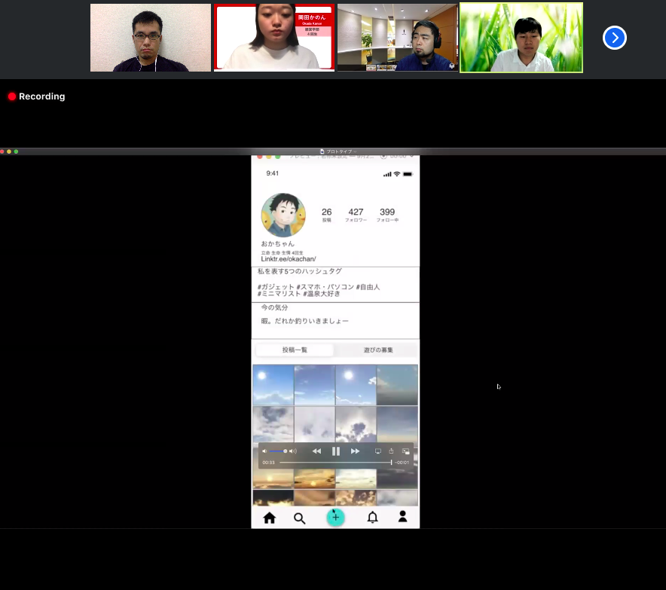Click the 9:41 clock in status bar

(x=272, y=173)
